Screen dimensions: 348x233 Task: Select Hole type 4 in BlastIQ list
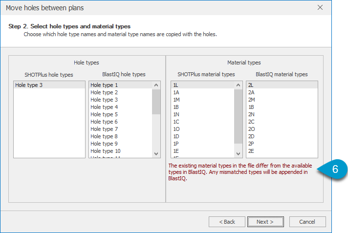[121, 107]
